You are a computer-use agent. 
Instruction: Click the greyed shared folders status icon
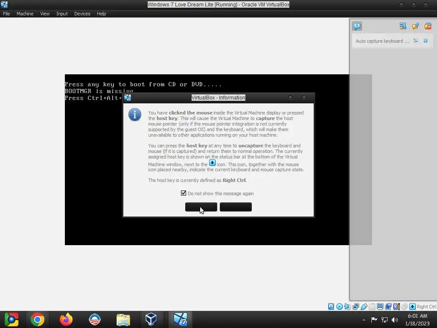[x=372, y=307]
